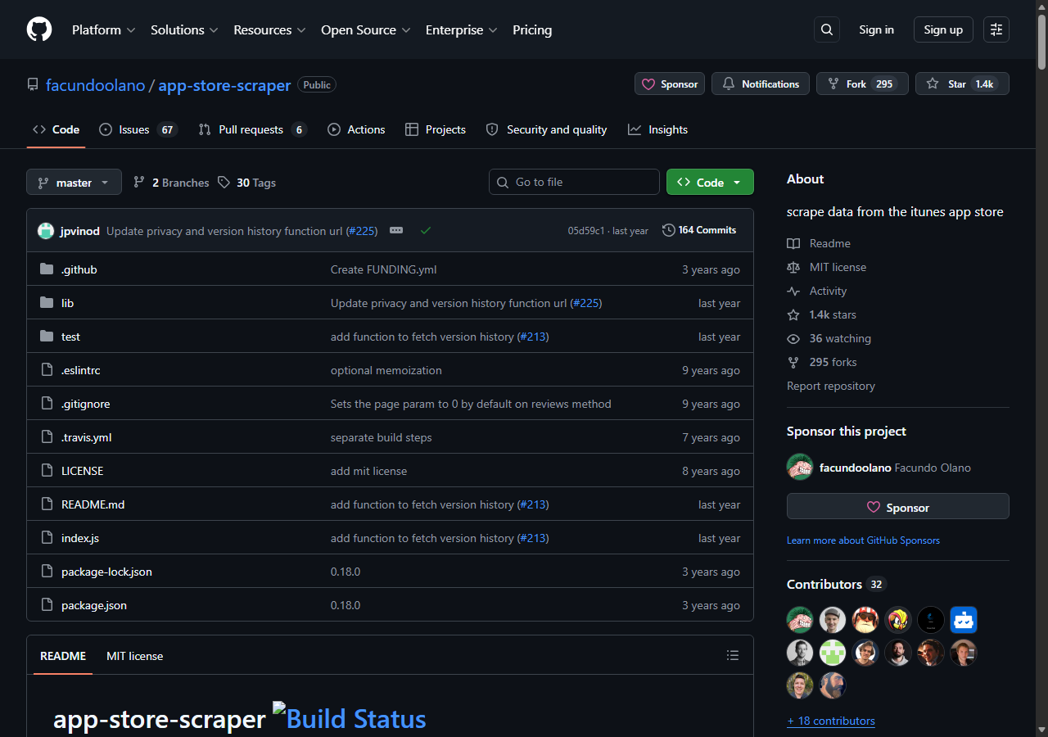Screen dimensions: 1048x737
Task: Open the green Code dropdown button
Action: (710, 182)
